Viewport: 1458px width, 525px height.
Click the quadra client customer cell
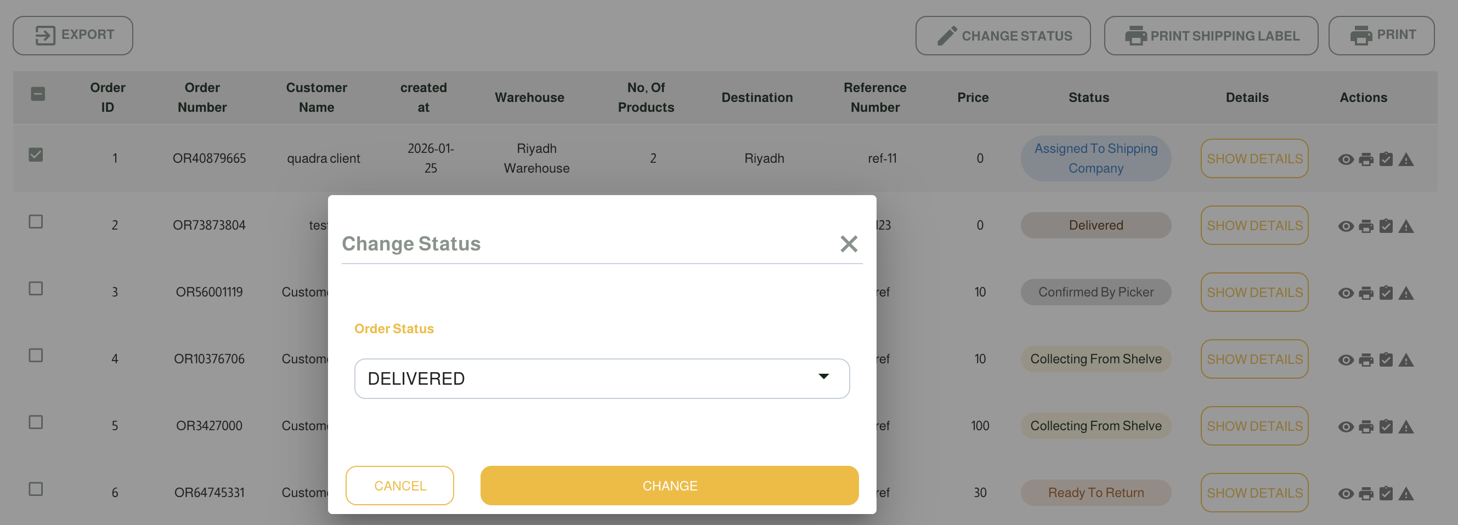click(323, 158)
